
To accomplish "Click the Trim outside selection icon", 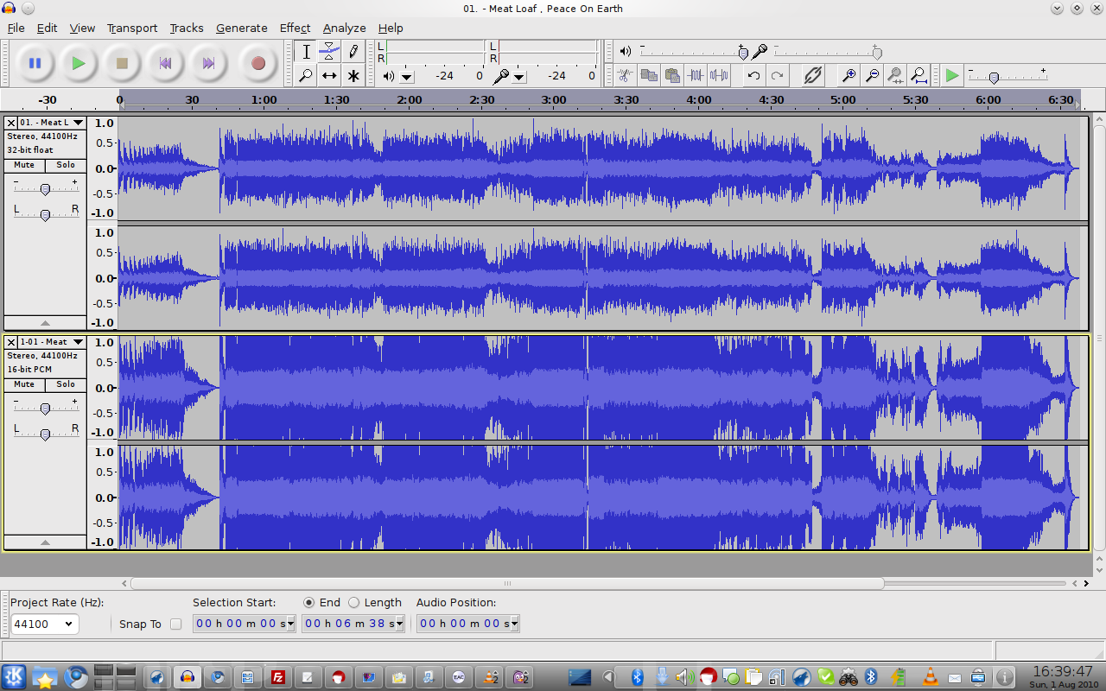I will [x=696, y=76].
